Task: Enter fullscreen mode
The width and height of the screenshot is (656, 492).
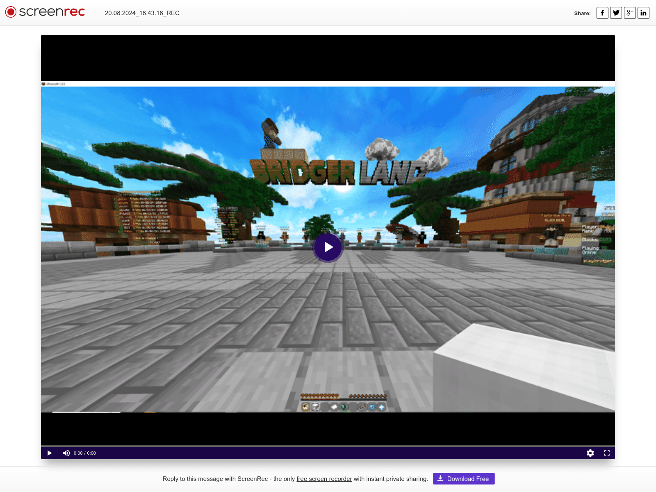Action: (x=607, y=453)
